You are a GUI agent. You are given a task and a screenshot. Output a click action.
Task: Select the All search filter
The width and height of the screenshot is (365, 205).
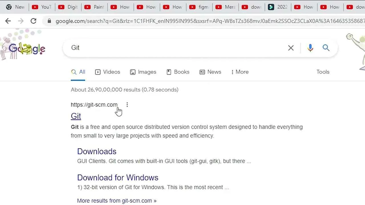tap(78, 72)
